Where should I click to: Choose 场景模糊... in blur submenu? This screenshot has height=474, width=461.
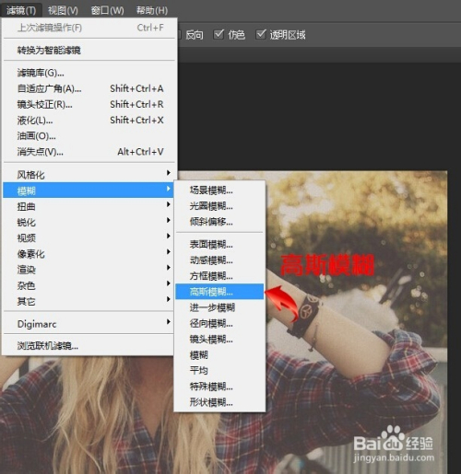[x=219, y=191]
